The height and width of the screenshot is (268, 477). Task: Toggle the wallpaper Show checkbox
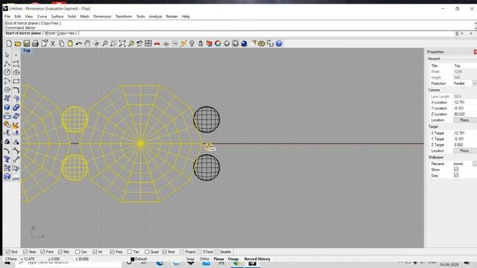(x=456, y=169)
